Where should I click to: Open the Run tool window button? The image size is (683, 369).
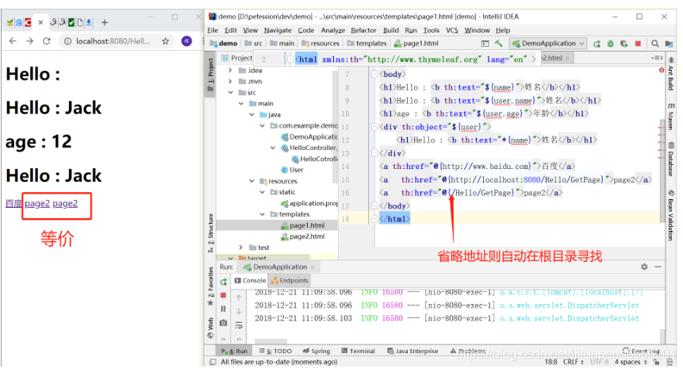click(x=234, y=351)
